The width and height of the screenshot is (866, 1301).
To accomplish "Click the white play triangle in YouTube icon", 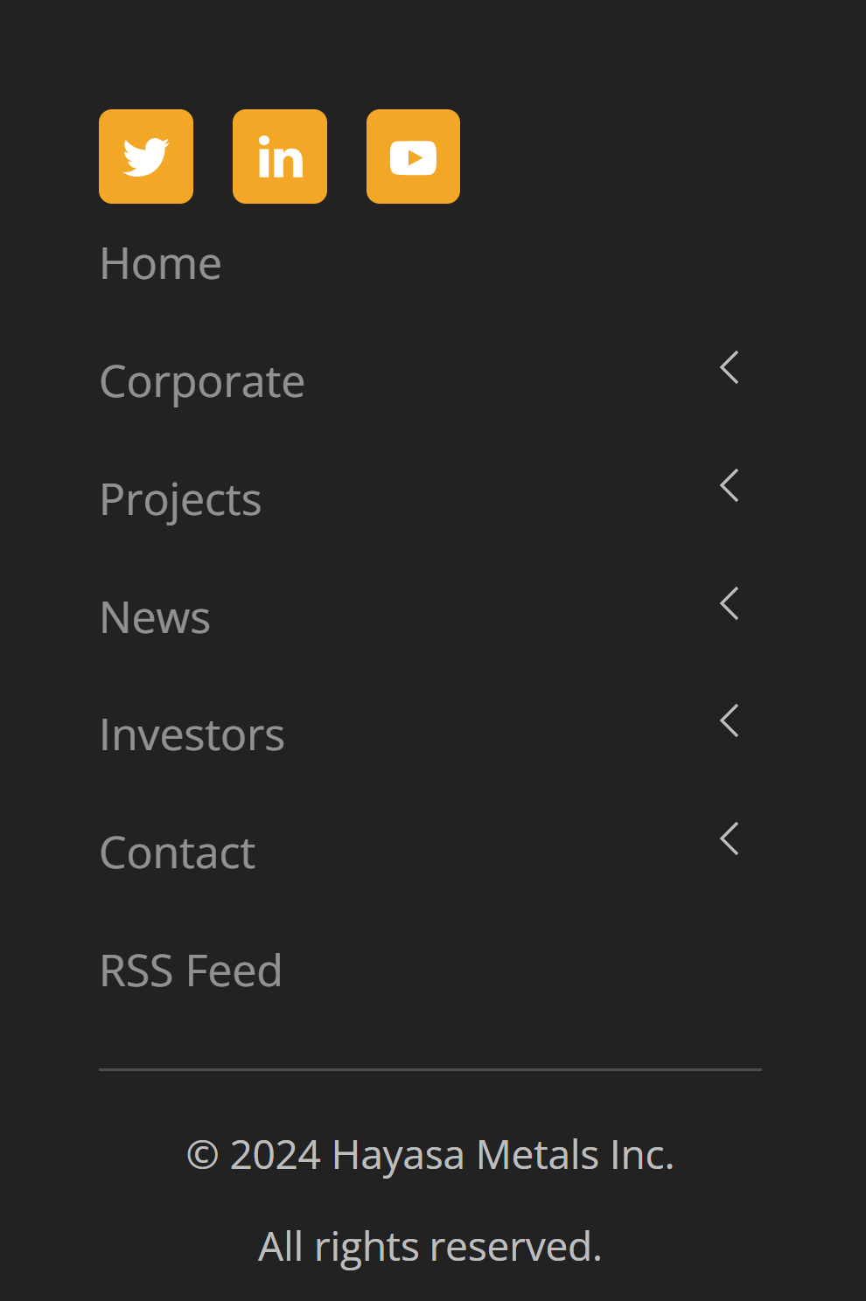I will pyautogui.click(x=415, y=158).
